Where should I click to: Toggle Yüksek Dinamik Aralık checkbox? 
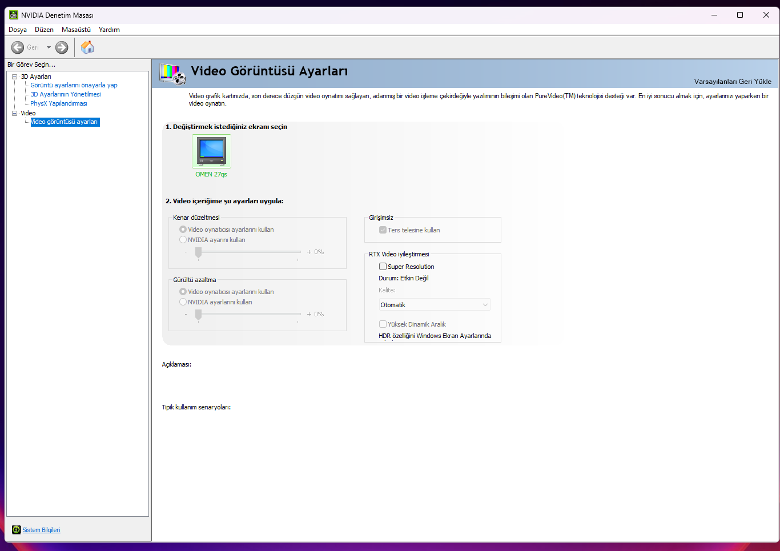tap(383, 324)
